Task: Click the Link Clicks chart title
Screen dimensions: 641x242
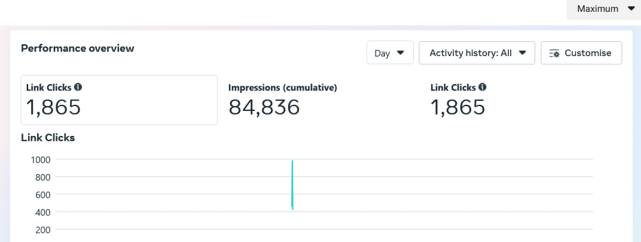Action: [x=48, y=138]
